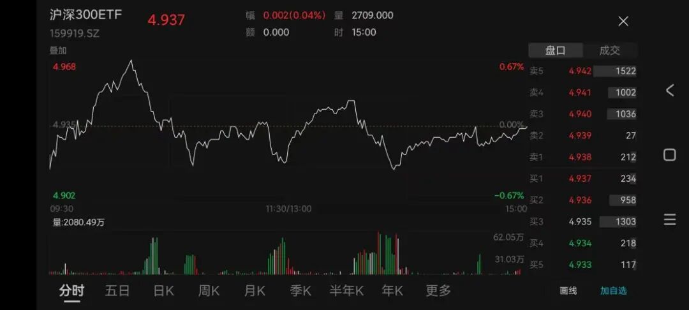Image resolution: width=689 pixels, height=310 pixels.
Task: Tap the Android home square icon
Action: tap(670, 155)
